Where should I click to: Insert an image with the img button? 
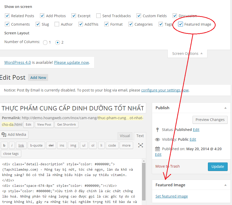[73, 145]
